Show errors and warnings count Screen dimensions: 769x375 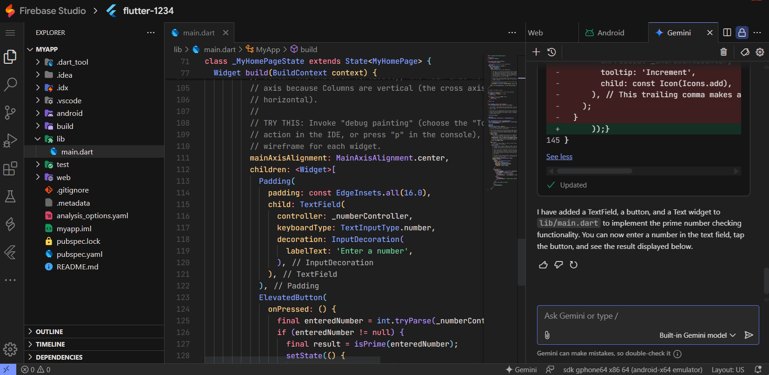(x=36, y=369)
